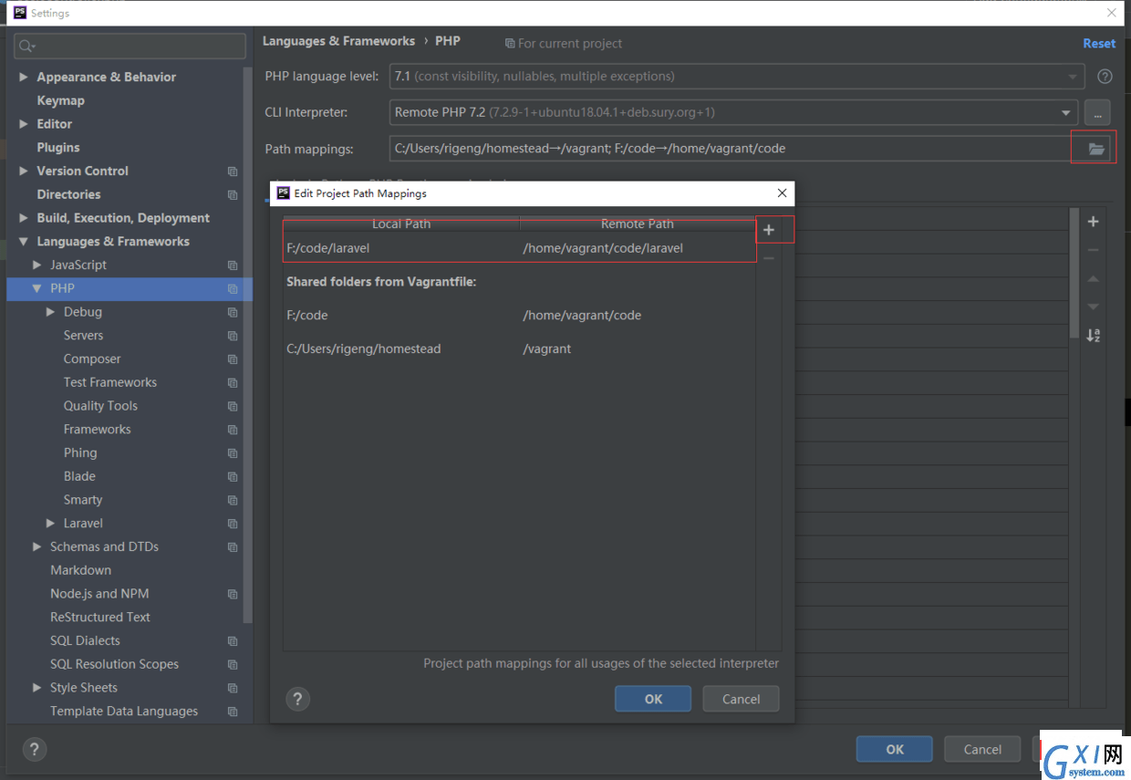The width and height of the screenshot is (1131, 780).
Task: Collapse Languages & Frameworks node
Action: pos(24,242)
